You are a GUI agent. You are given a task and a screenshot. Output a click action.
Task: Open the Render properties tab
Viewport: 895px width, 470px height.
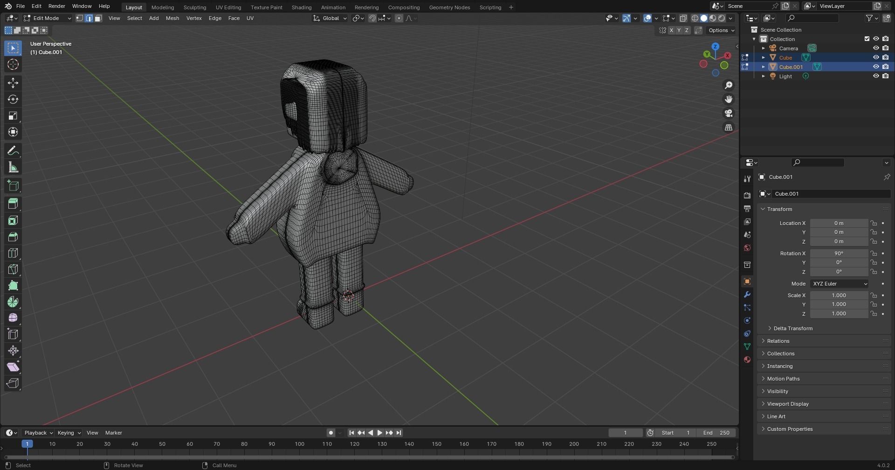pyautogui.click(x=747, y=195)
